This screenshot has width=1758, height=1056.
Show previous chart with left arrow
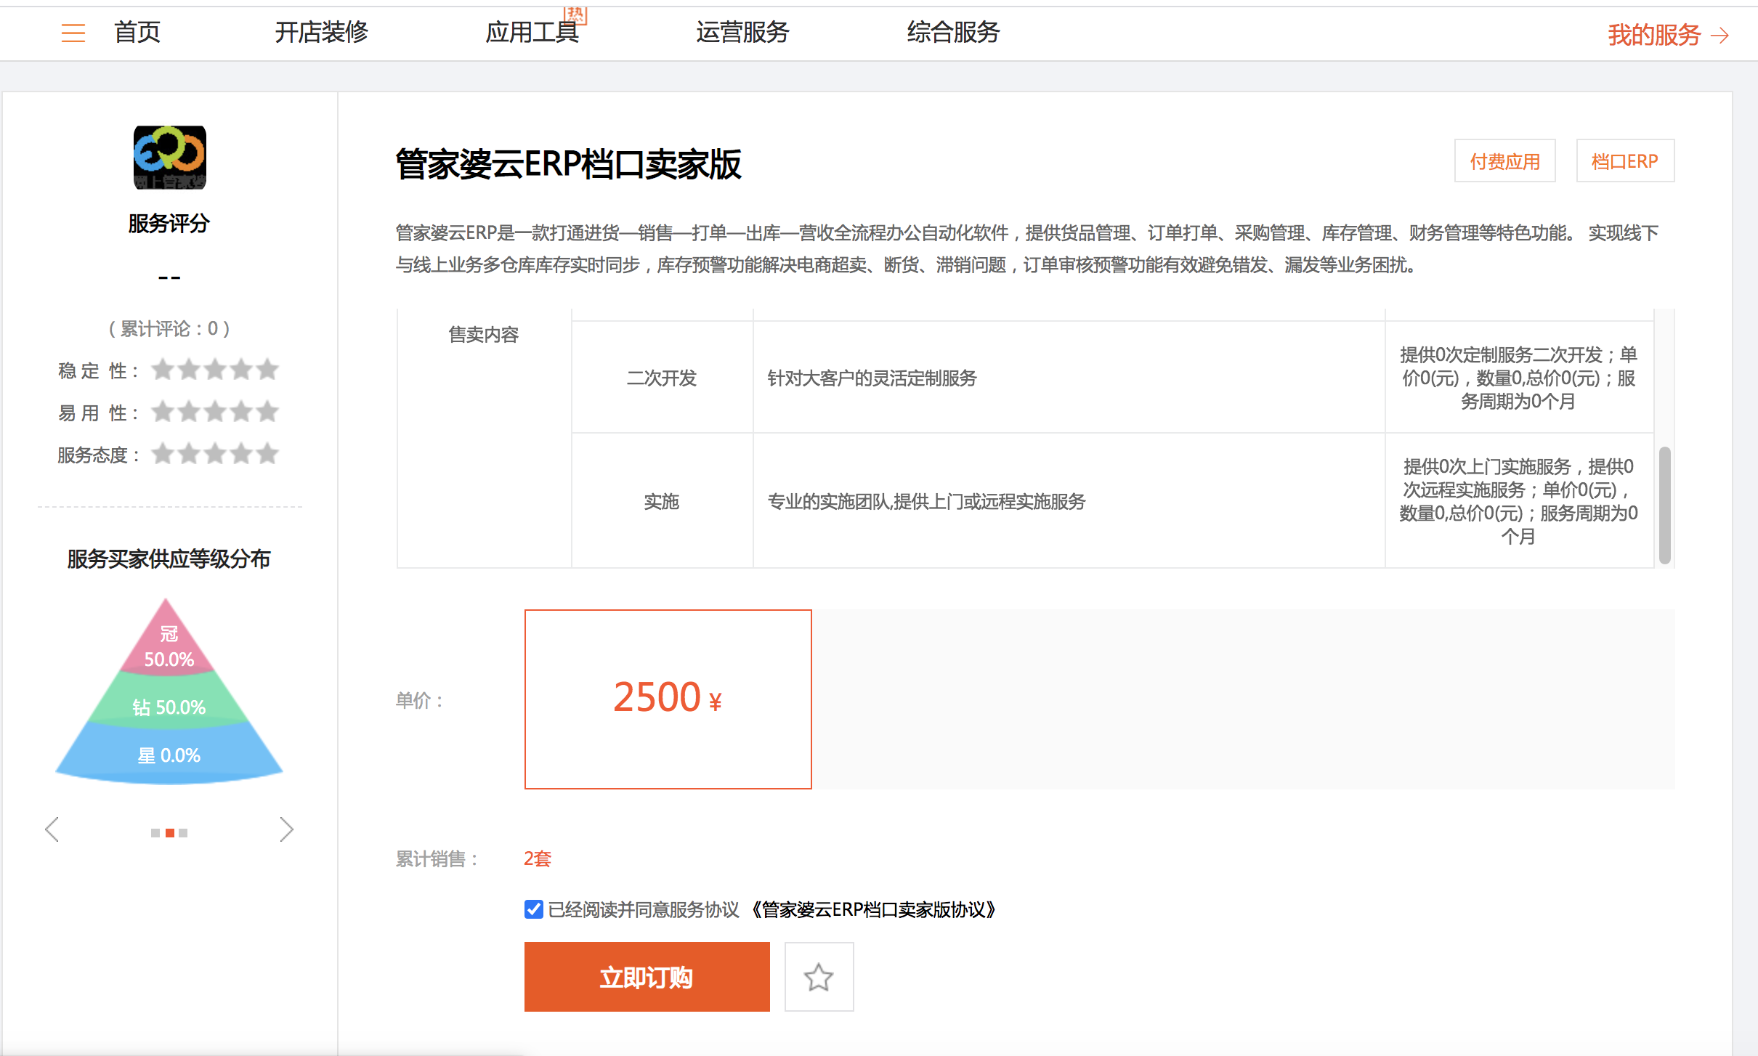(52, 829)
